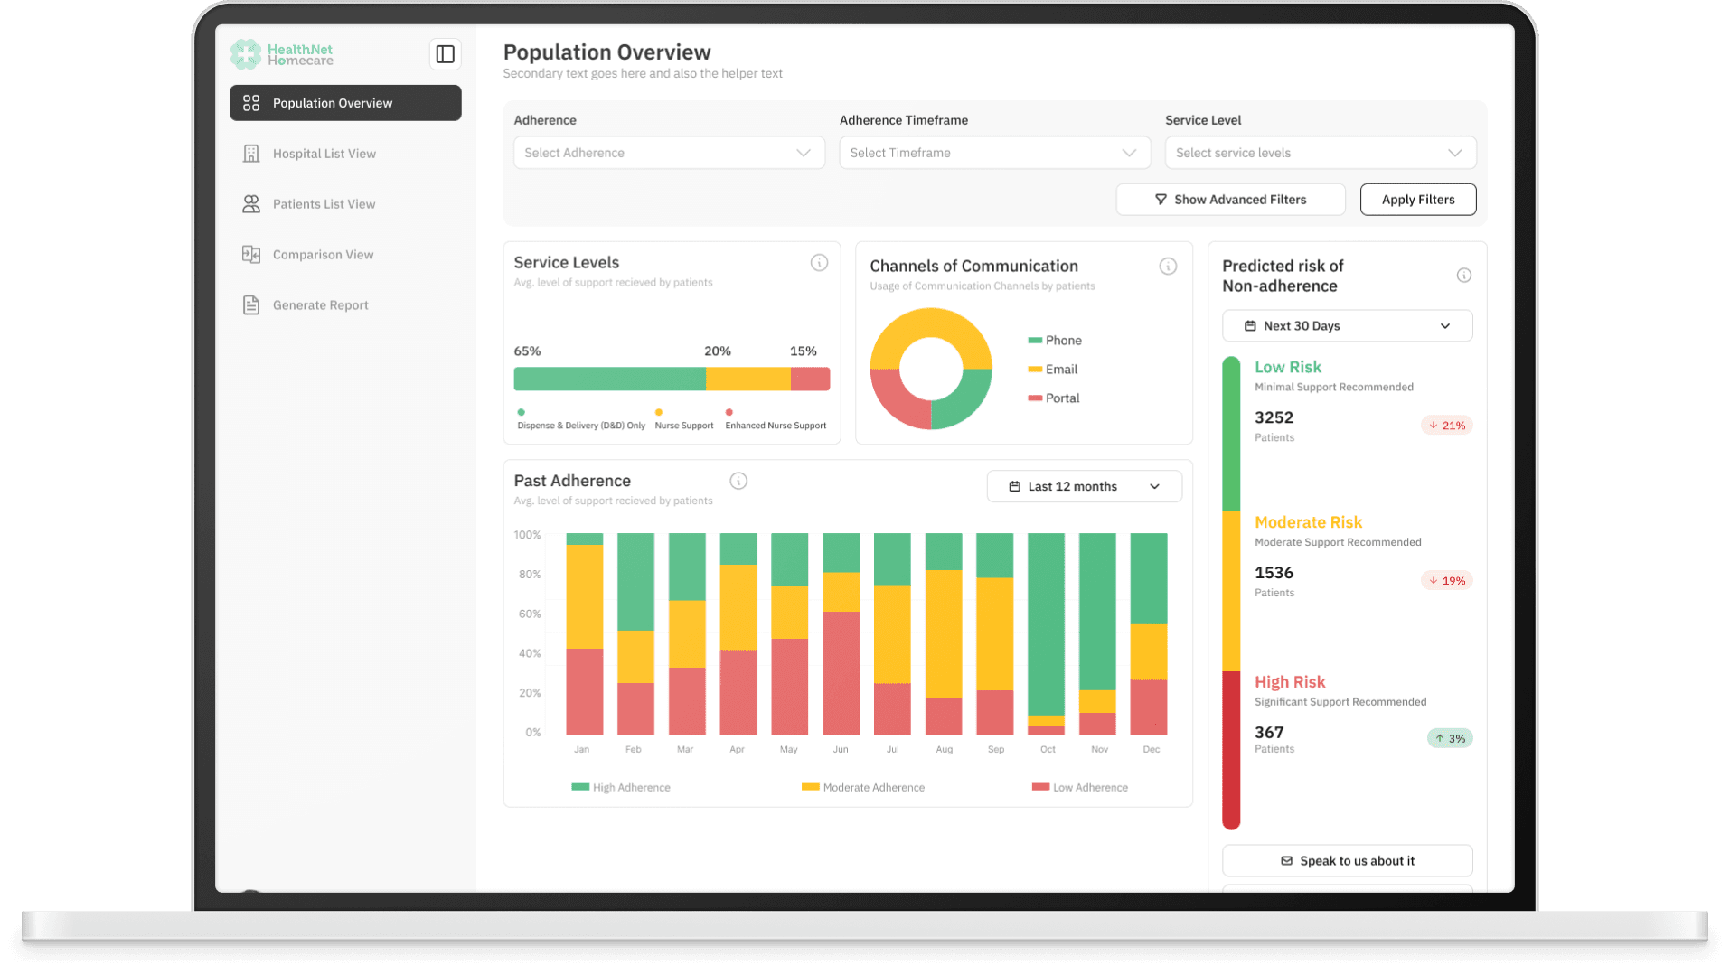The height and width of the screenshot is (965, 1730).
Task: Open the Last 12 months dropdown
Action: [1084, 486]
